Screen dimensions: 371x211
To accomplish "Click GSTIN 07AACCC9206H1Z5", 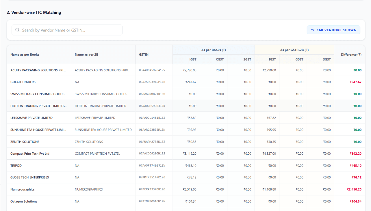I will tap(152, 154).
